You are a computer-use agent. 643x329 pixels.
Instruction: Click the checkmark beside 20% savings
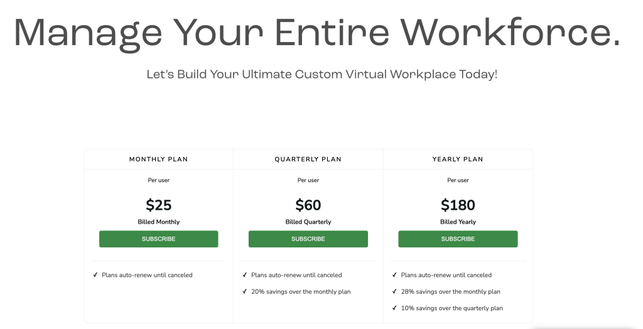245,291
